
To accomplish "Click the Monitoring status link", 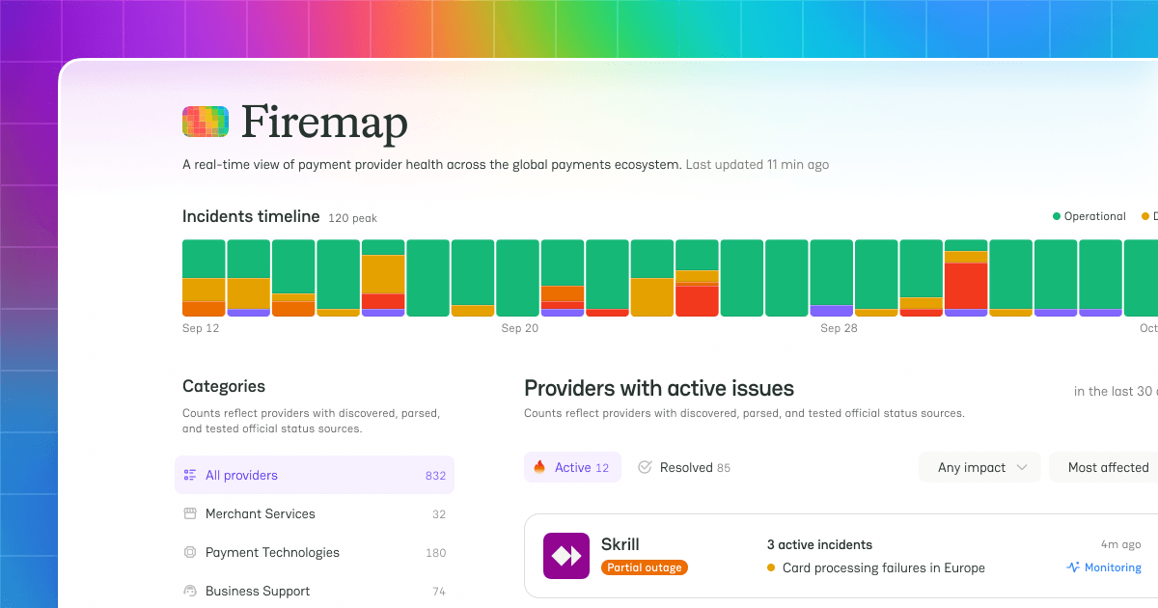I will (1103, 567).
